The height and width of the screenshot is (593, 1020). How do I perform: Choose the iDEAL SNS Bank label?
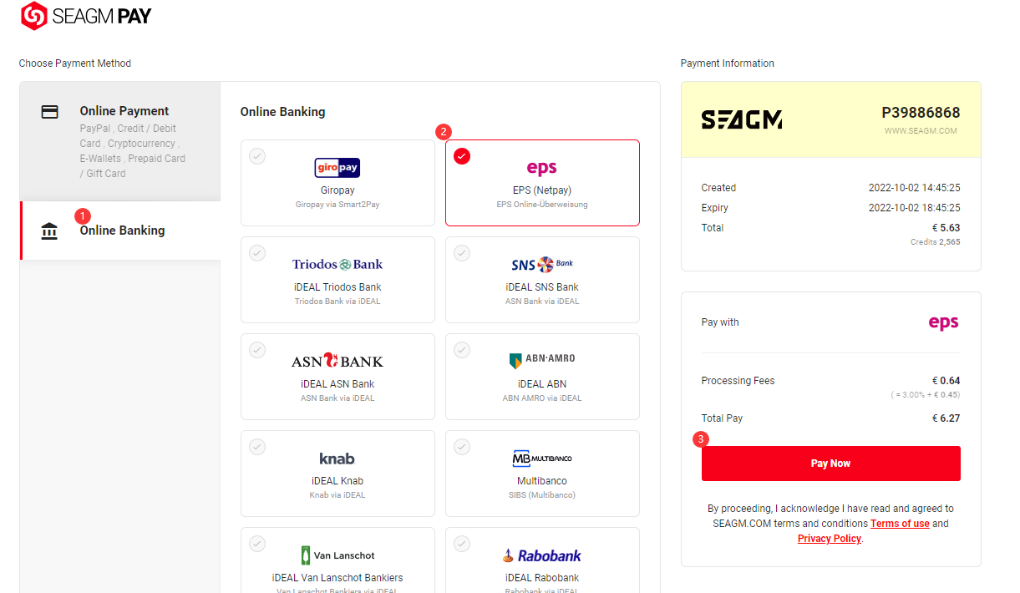pyautogui.click(x=542, y=287)
